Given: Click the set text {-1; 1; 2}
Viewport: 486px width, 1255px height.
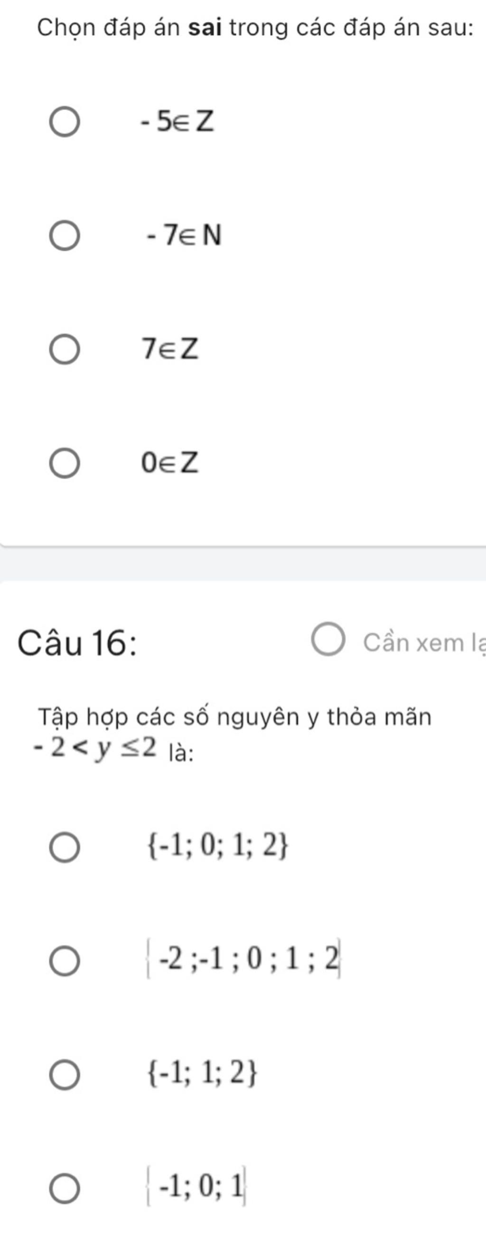Looking at the screenshot, I should click(201, 1075).
